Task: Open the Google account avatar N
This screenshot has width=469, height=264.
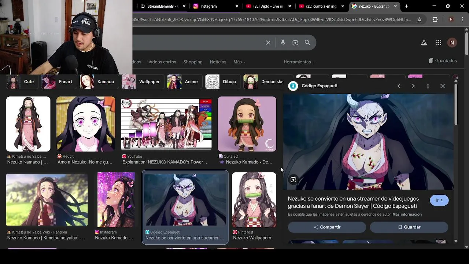Action: tap(452, 43)
